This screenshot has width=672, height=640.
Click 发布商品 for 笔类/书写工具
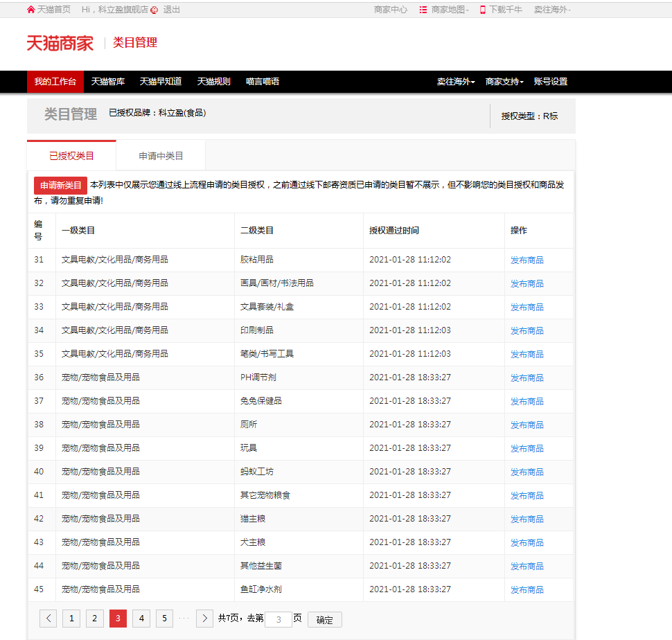pyautogui.click(x=527, y=354)
